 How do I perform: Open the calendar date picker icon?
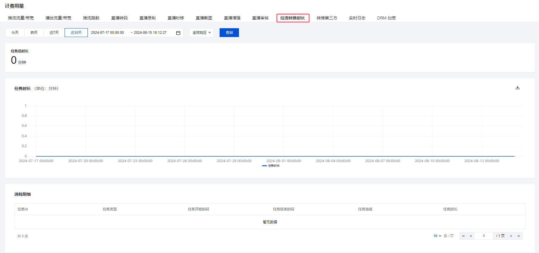[x=178, y=33]
